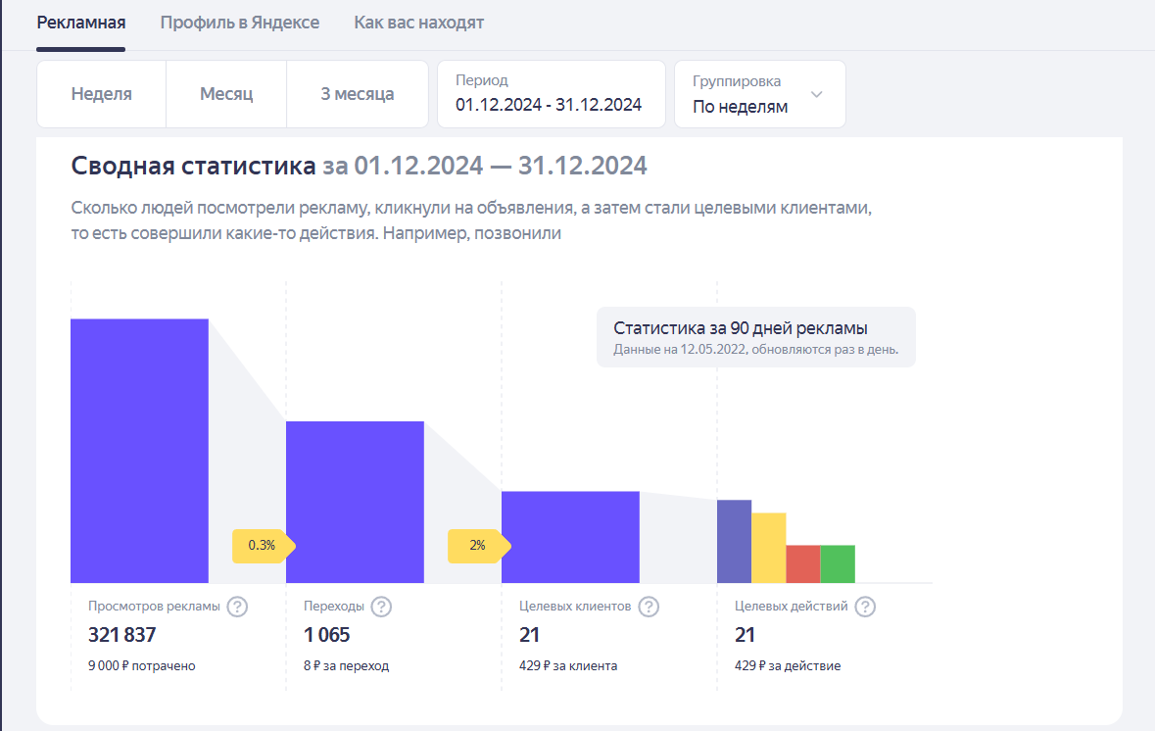Select the Рекламная tab

click(81, 23)
